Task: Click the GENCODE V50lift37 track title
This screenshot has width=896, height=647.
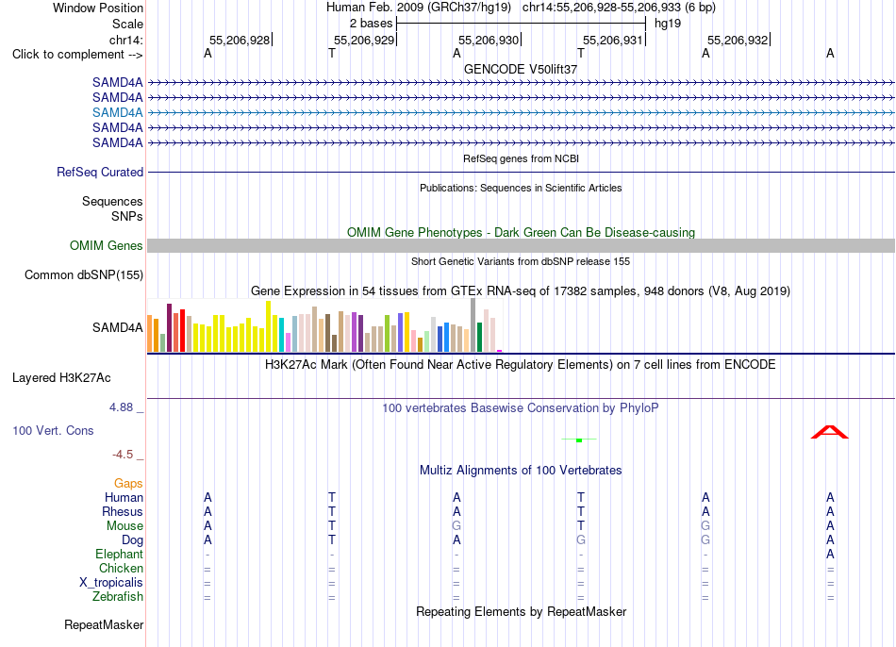Action: (x=521, y=69)
